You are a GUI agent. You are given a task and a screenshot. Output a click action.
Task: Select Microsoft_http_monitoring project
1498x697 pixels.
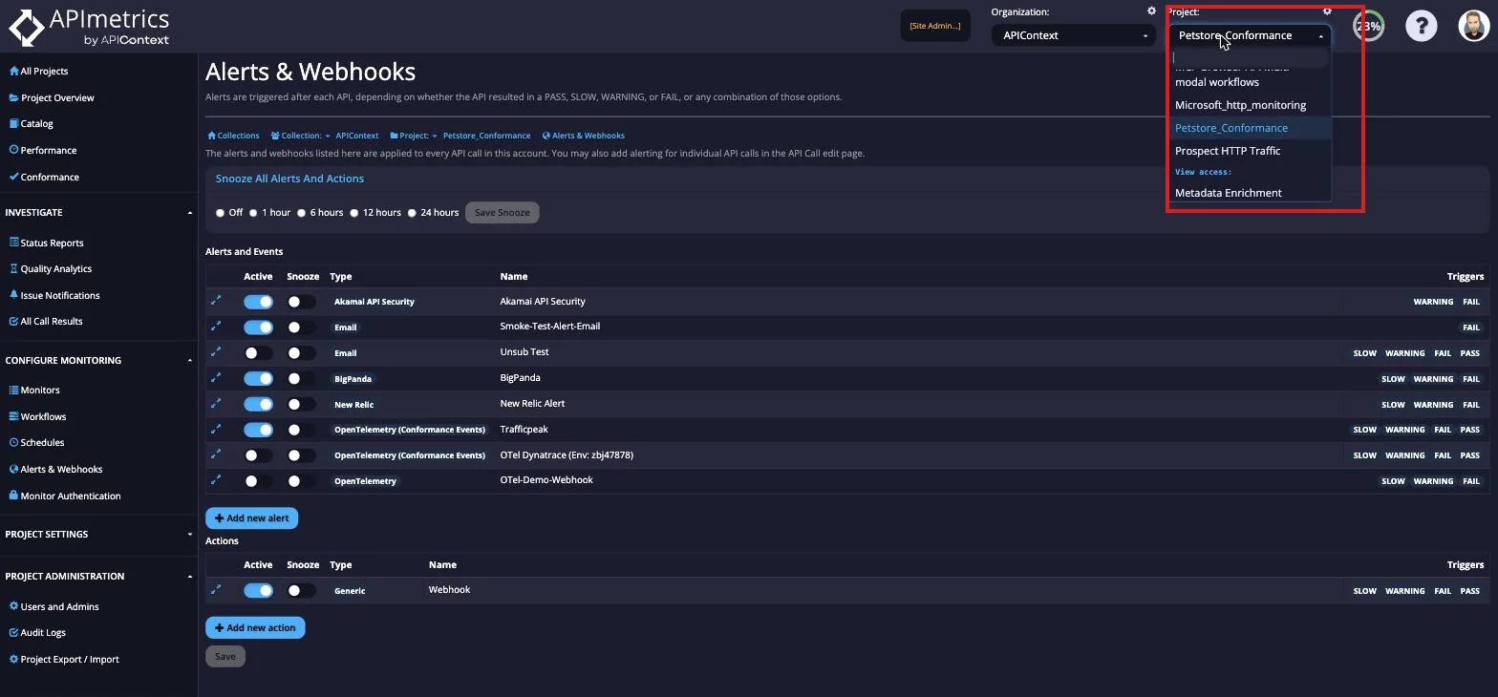click(x=1250, y=105)
